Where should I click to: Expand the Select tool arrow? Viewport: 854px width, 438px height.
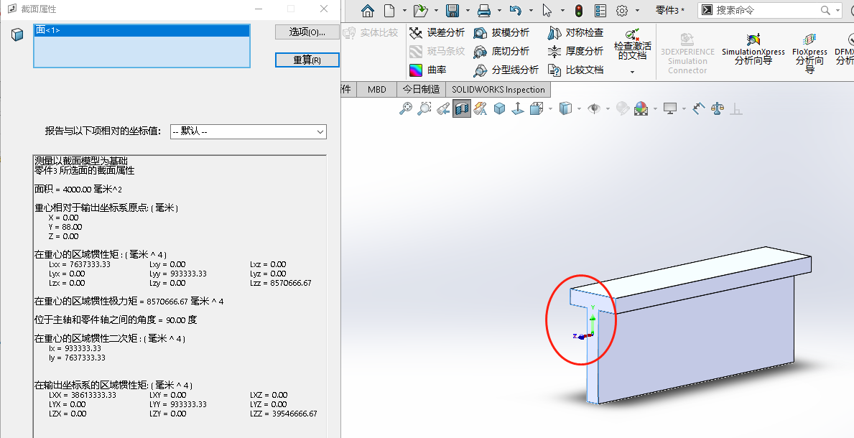pos(562,11)
